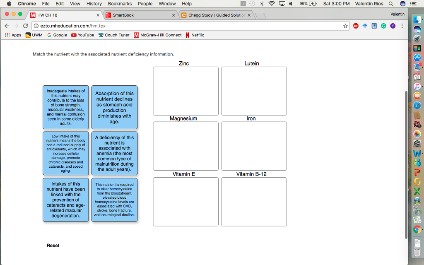The image size is (424, 265).
Task: Select the 'Absorption of this nutrient declines' card
Action: pos(114,107)
